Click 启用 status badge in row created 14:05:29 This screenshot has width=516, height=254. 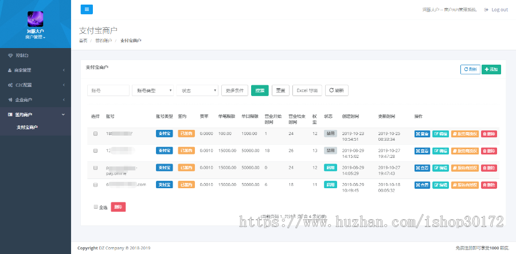[330, 168]
